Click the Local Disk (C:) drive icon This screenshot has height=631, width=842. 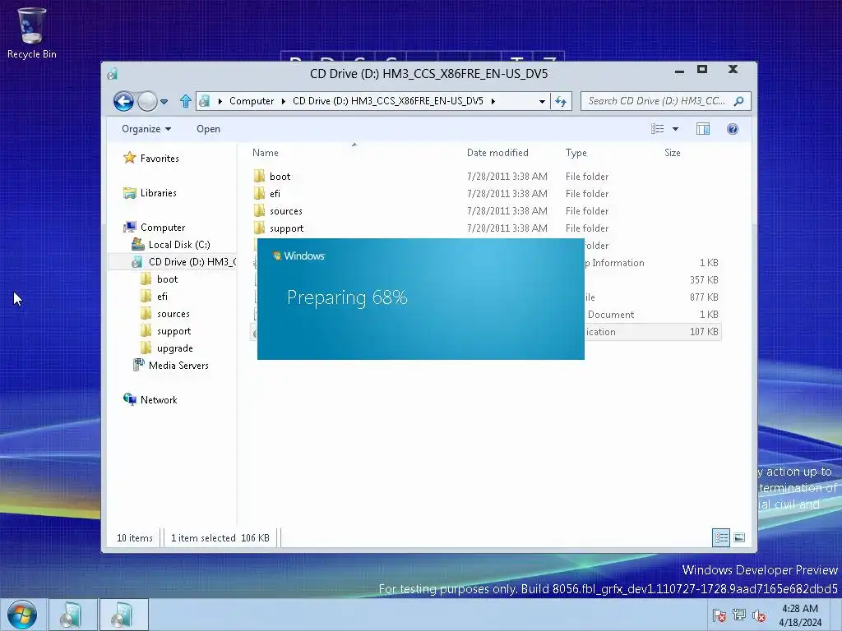(x=138, y=244)
